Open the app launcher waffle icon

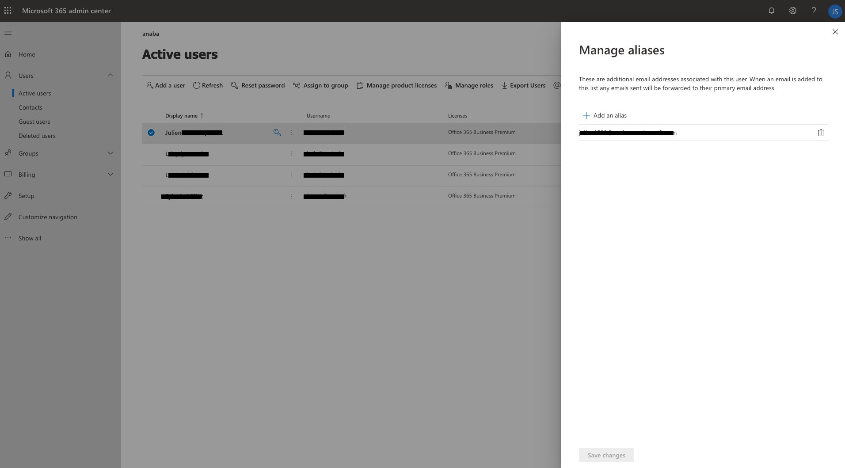(8, 11)
